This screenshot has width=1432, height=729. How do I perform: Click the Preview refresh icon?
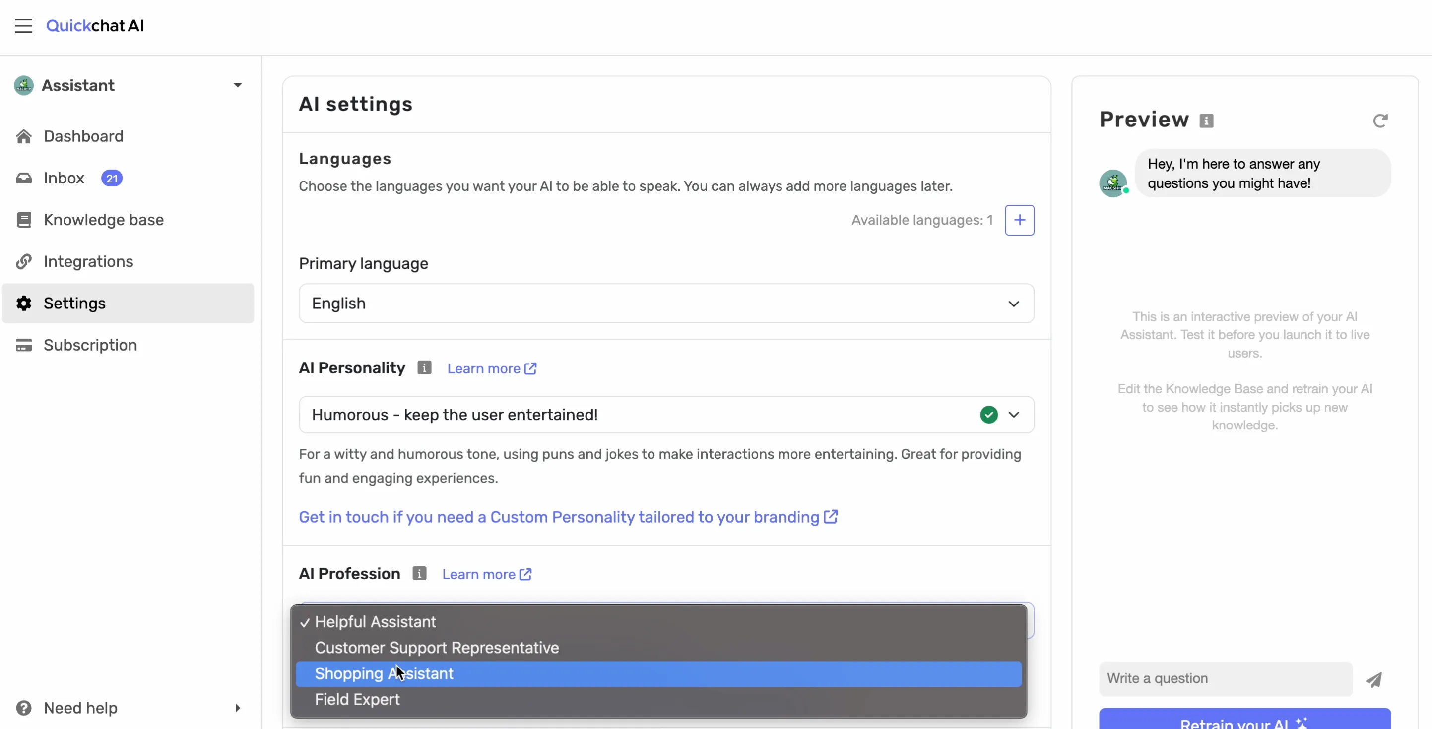point(1380,121)
